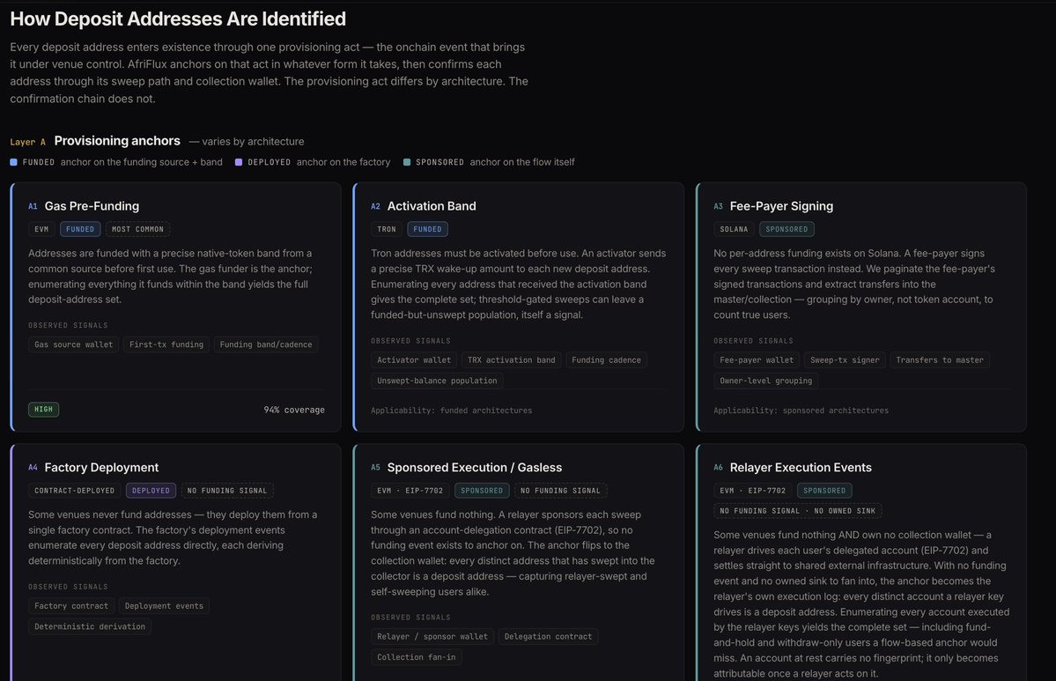Click the TRON tag in Activation Band

387,229
